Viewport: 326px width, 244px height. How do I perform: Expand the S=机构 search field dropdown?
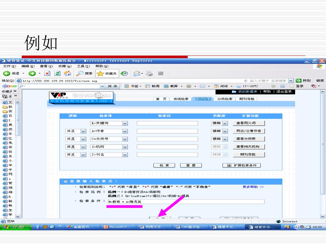coord(125,147)
